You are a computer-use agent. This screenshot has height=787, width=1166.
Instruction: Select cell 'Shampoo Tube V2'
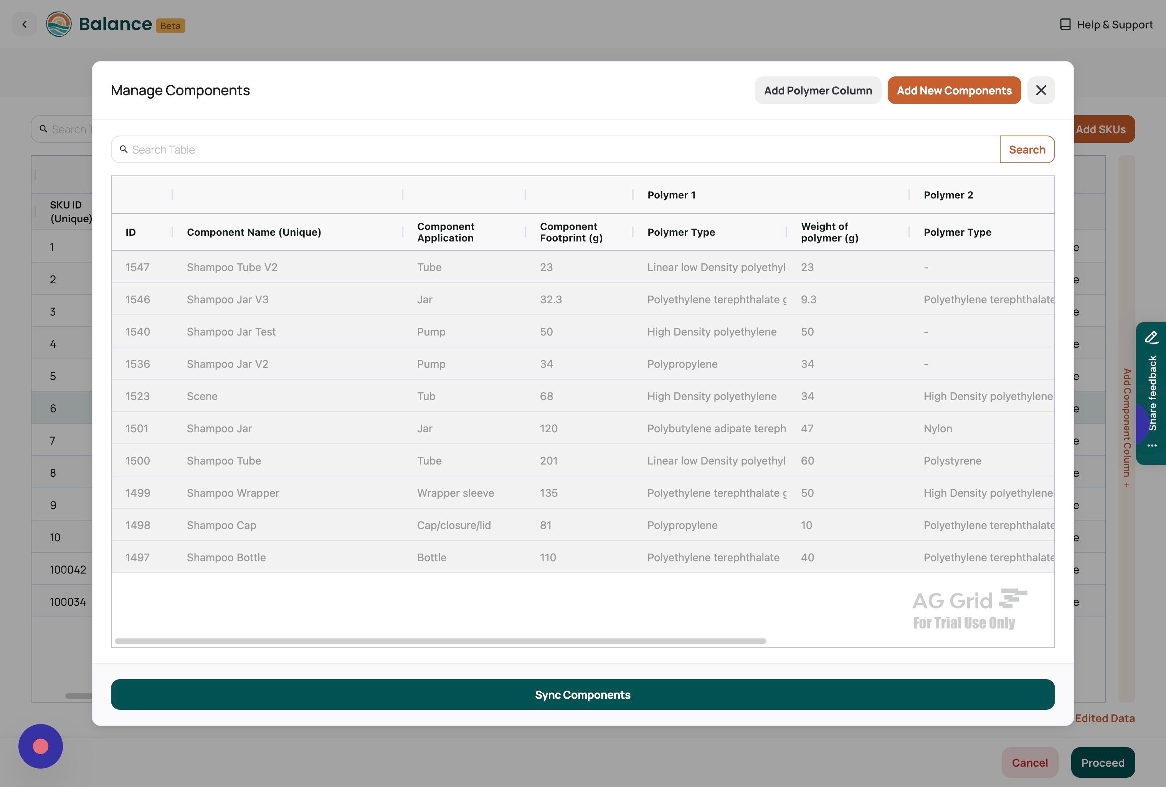pyautogui.click(x=232, y=267)
